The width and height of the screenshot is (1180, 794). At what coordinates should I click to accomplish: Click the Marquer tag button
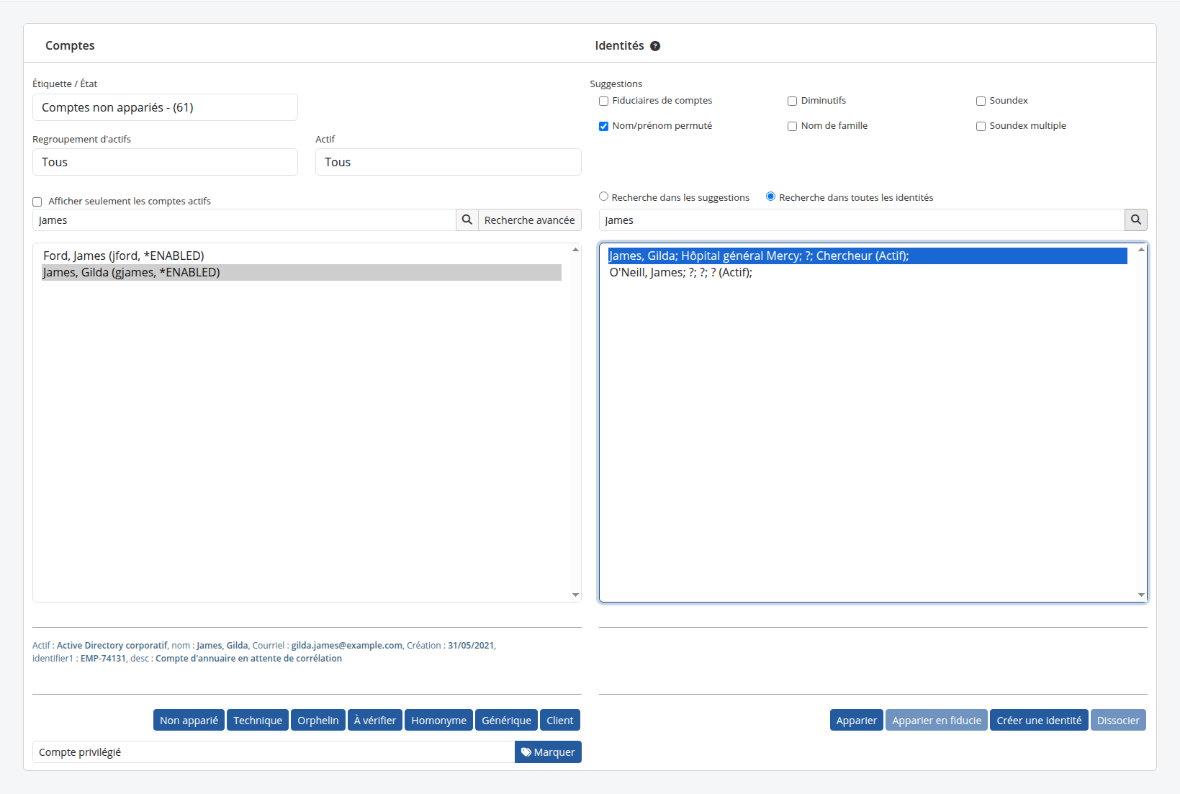click(548, 752)
